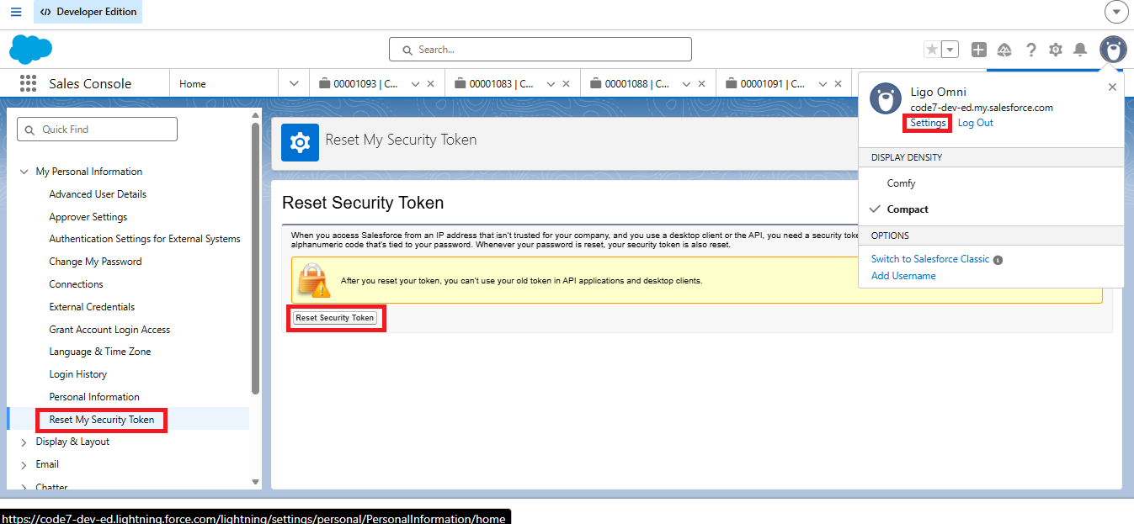The image size is (1134, 524).
Task: Click info icon beside Salesforce Classic
Action: (x=998, y=260)
